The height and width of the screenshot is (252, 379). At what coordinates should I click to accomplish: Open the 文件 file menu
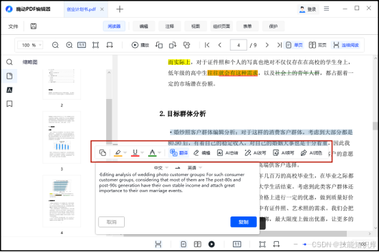(x=13, y=26)
